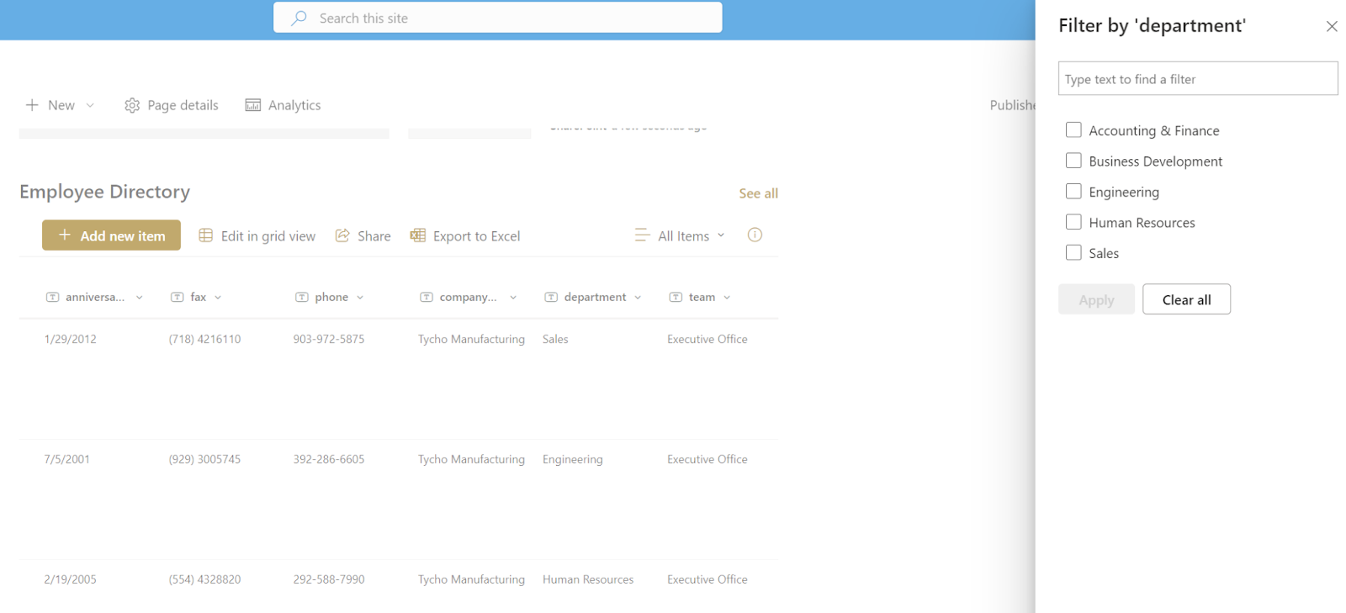Click the Human Resources department cell
Screen dimensions: 1346x613
point(588,579)
